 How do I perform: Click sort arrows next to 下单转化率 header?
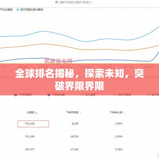[x=124, y=113]
